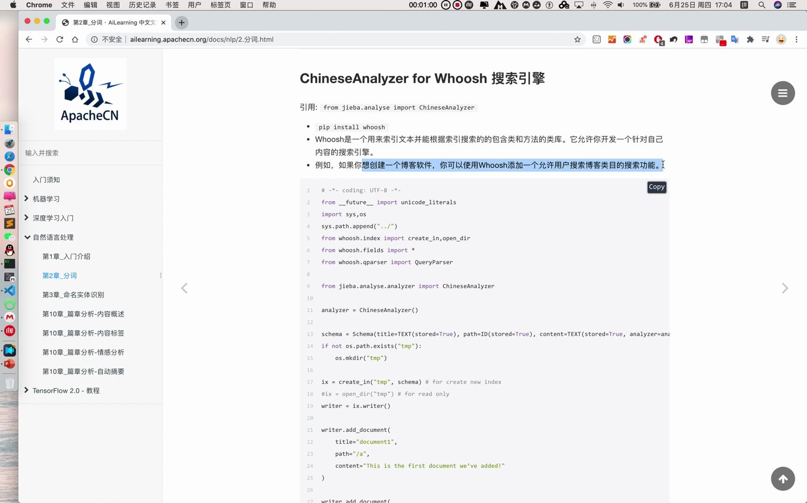Open QQ penguin from the Dock
The width and height of the screenshot is (807, 503).
click(9, 250)
